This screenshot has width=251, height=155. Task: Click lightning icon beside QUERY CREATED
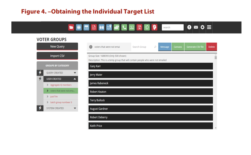pos(40,73)
